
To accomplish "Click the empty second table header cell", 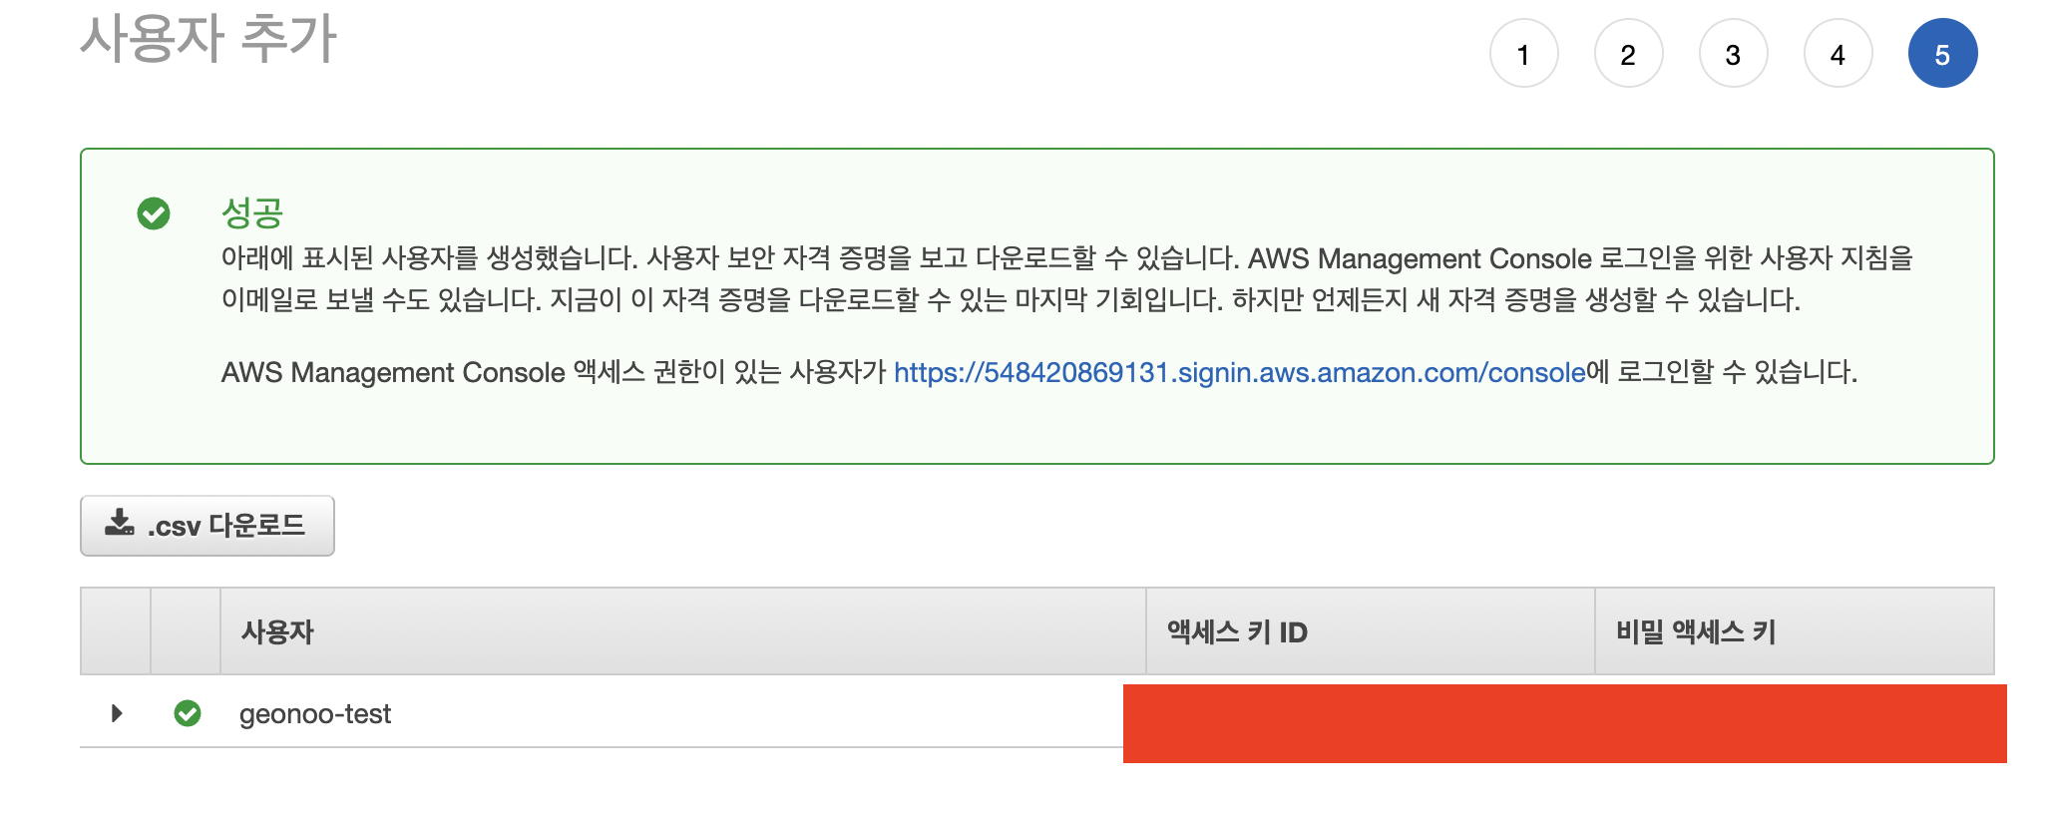I will click(186, 631).
